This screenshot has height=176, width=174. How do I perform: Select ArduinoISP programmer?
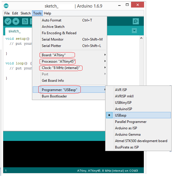click(138, 109)
